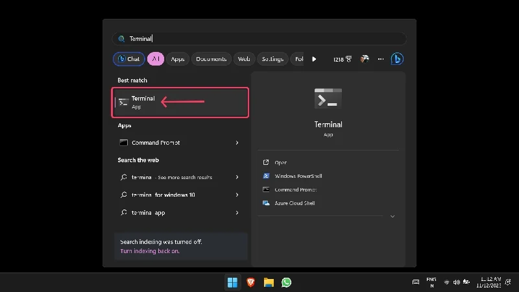This screenshot has width=519, height=292.
Task: Switch to the Apps filter tab
Action: pos(177,59)
